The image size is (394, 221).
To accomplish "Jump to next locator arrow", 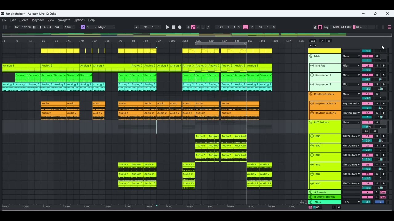I will tap(315, 45).
